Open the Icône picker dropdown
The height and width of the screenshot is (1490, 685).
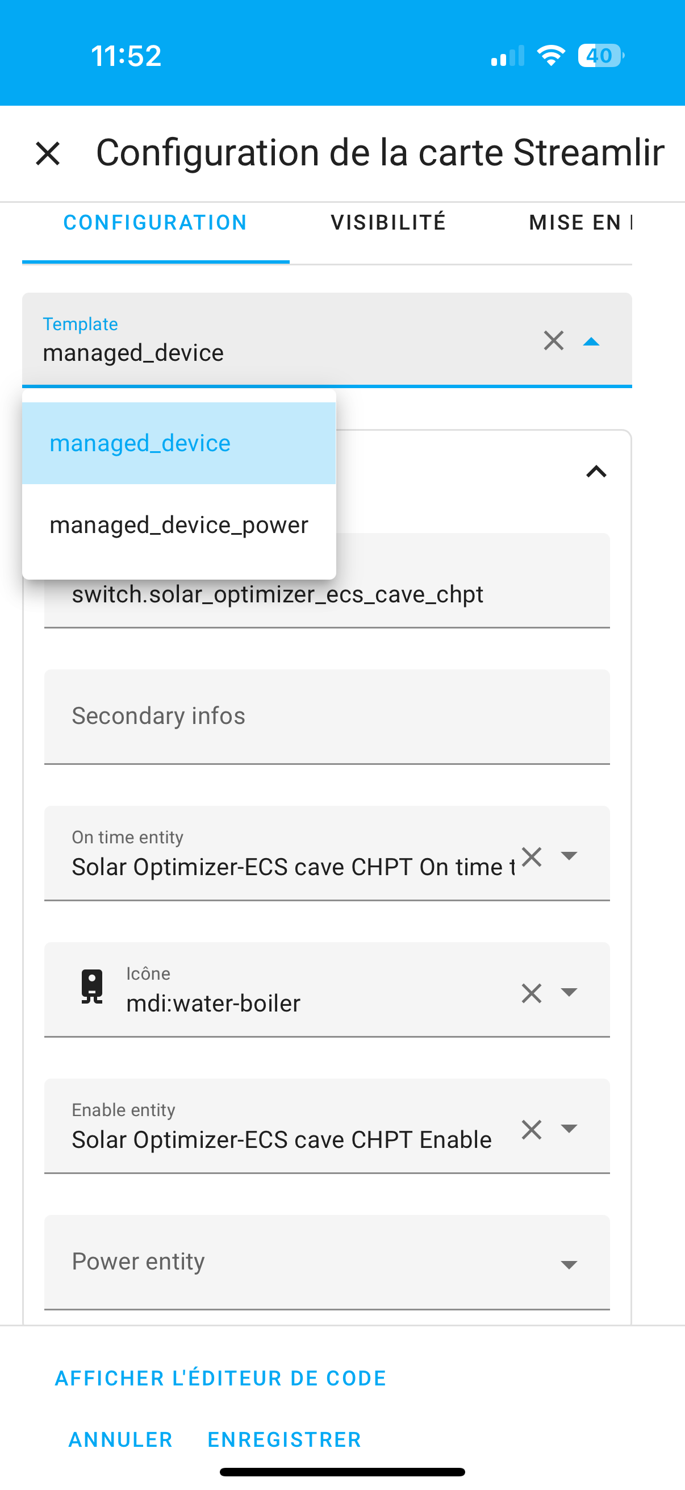[x=569, y=993]
